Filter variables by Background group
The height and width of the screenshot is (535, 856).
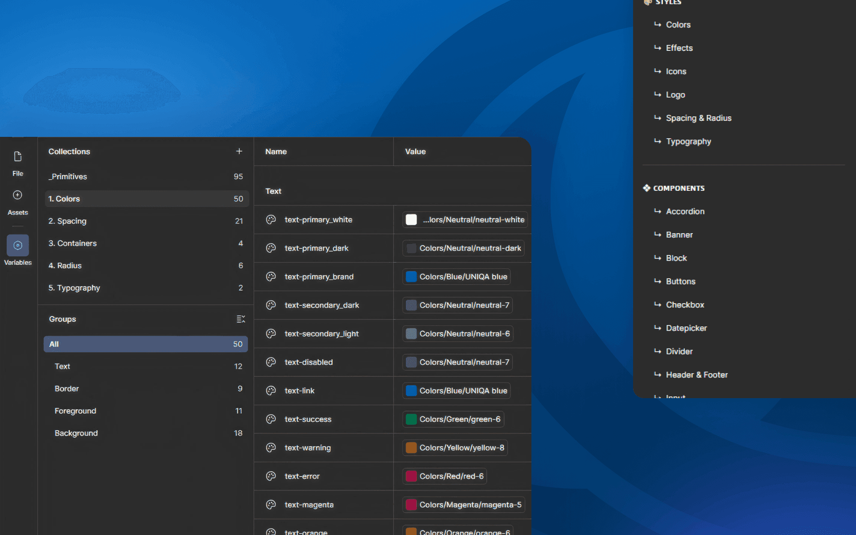146,433
